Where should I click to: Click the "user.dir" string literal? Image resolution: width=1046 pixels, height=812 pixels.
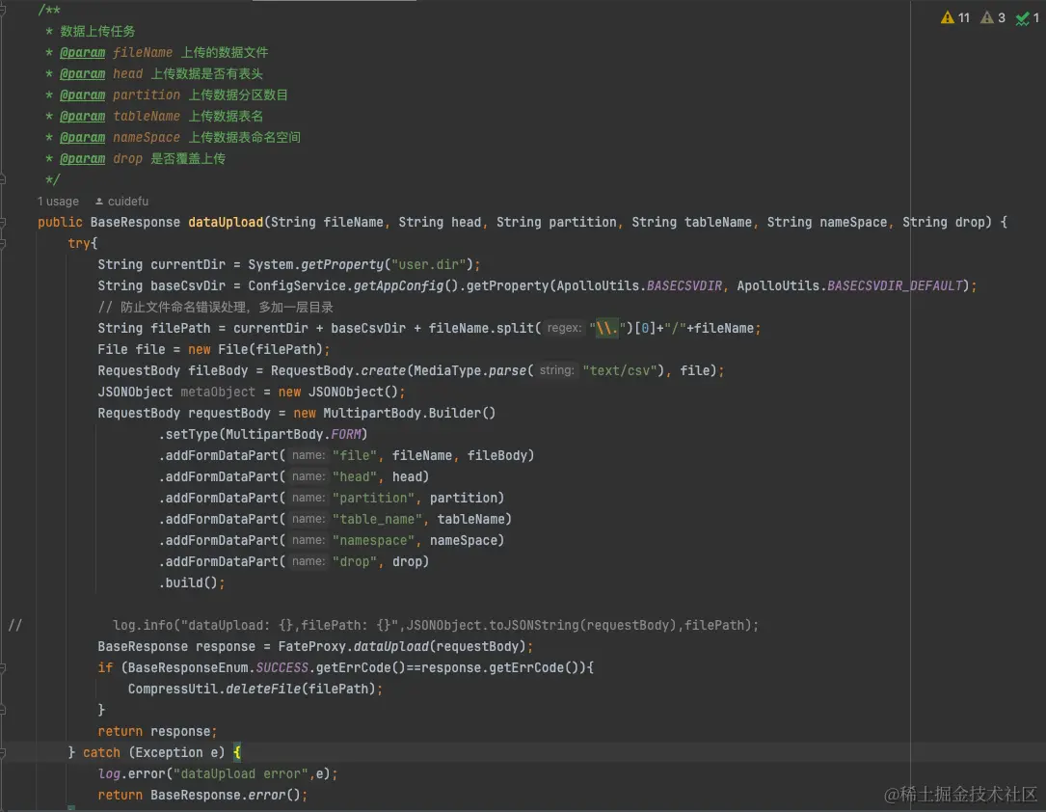429,265
